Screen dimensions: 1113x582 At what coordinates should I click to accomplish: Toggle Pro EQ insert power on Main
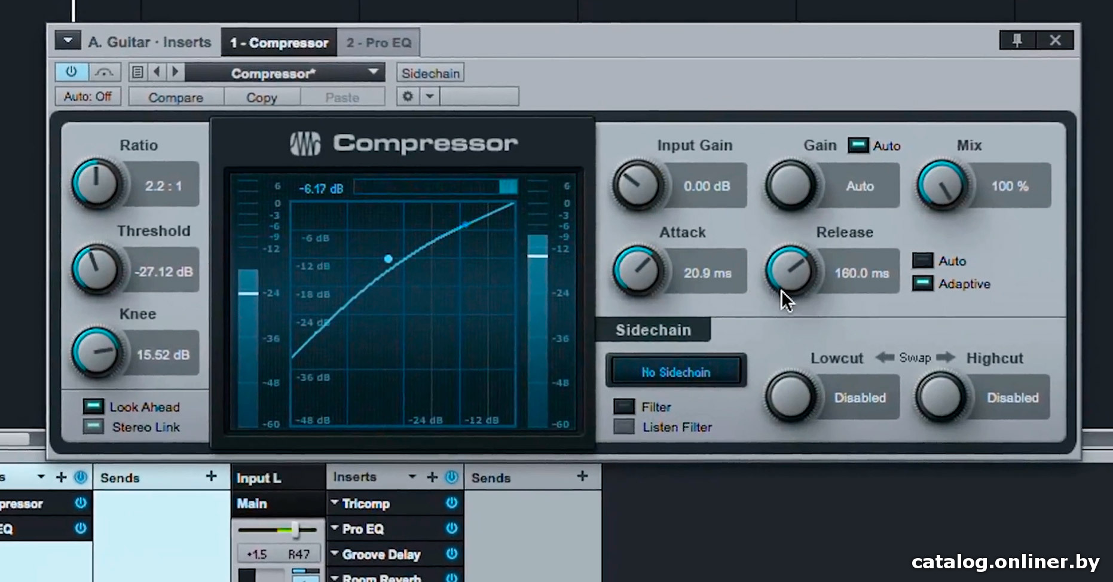pos(451,528)
